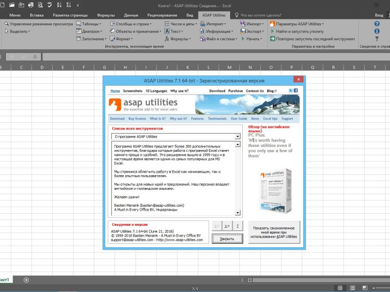Viewport: 390px width, 292px height.
Task: Expand the Экспорт menu
Action: coord(252,31)
